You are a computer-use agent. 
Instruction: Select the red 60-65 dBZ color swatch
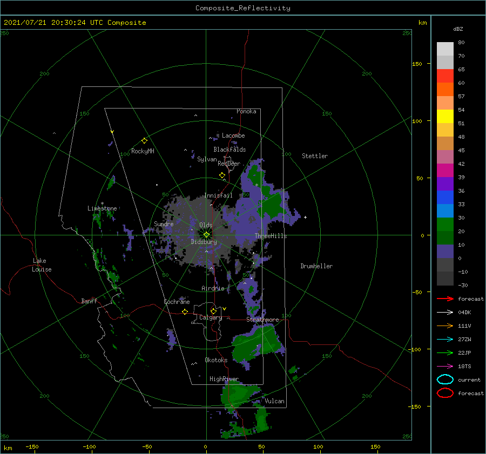pos(445,76)
